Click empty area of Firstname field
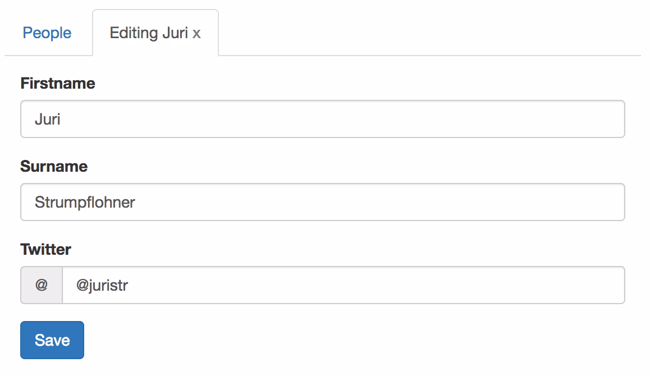Image resolution: width=650 pixels, height=376 pixels. [x=393, y=119]
